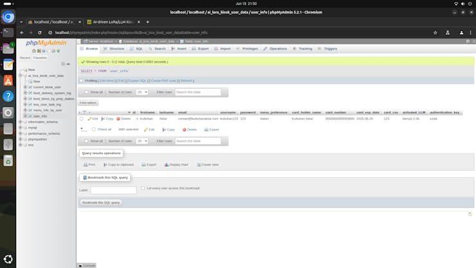Open the Help icon in the dock

8,97
